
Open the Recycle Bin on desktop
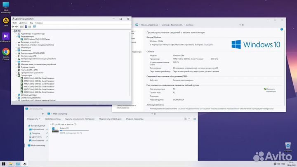click(288, 146)
